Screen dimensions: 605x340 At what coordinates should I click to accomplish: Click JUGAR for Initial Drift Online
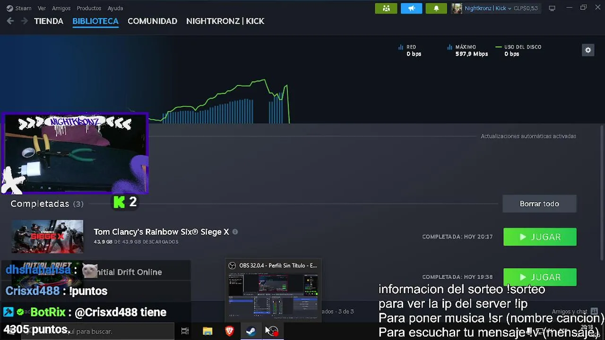click(540, 277)
